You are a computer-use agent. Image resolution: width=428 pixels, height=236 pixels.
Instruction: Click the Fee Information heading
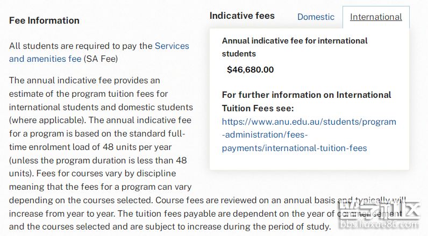44,20
